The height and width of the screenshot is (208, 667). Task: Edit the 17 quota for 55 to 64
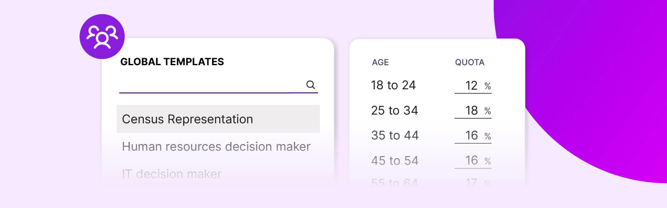(471, 182)
